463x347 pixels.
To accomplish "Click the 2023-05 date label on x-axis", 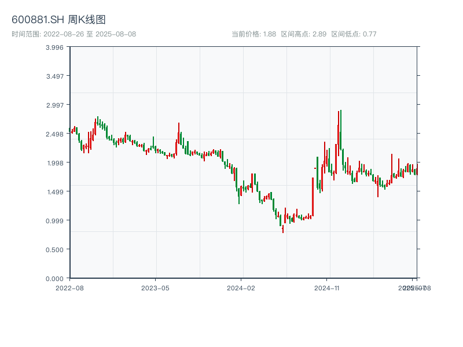I will coord(155,287).
